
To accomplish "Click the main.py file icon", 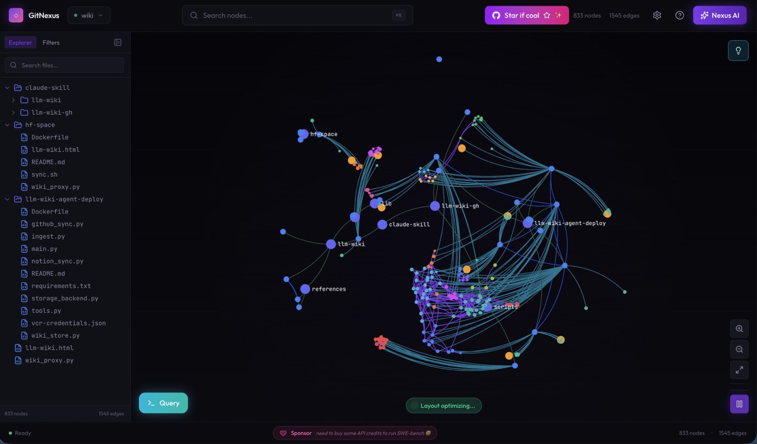I will click(x=24, y=249).
